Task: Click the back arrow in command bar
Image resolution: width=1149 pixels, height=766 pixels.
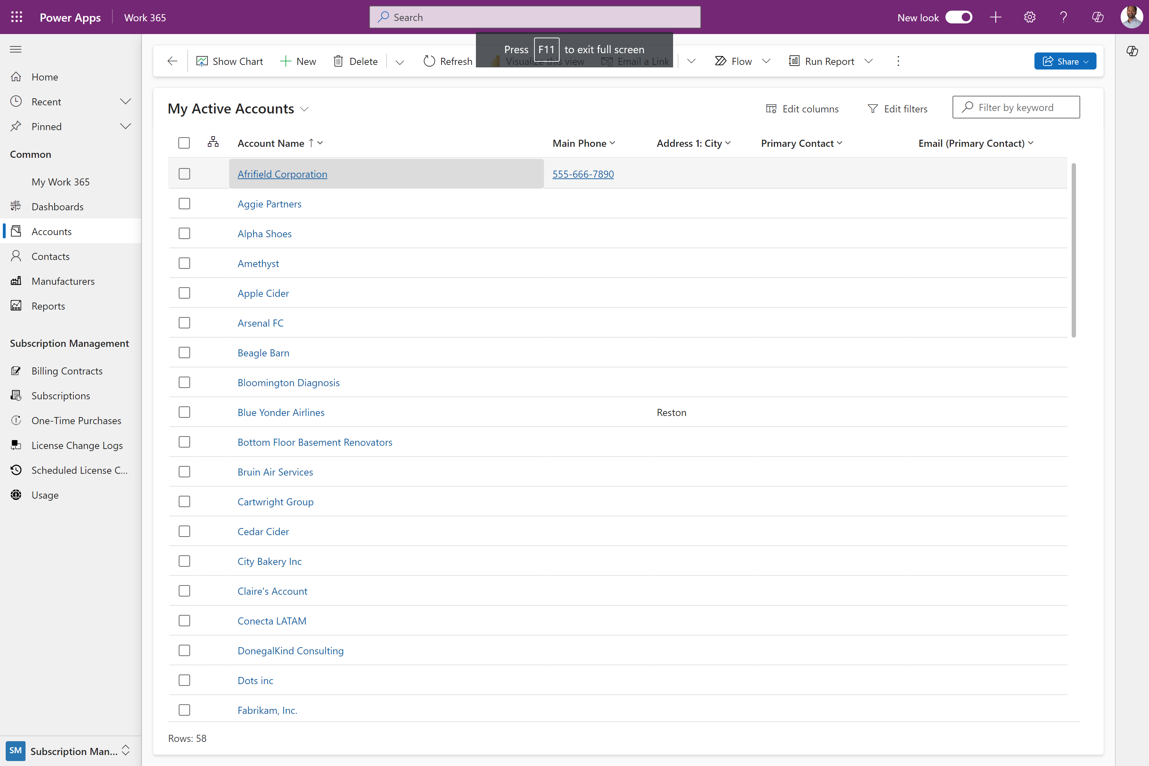Action: 172,61
